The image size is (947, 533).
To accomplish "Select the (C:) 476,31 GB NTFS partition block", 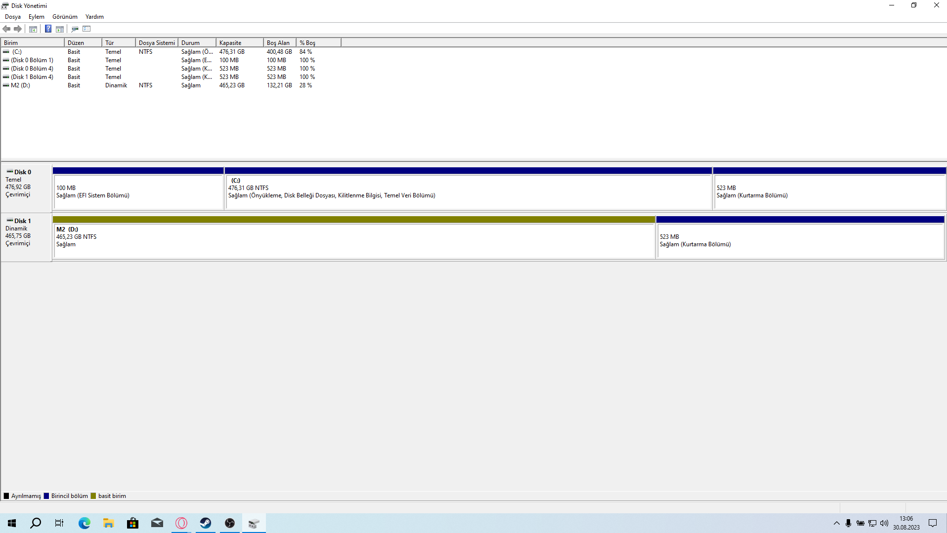I will pyautogui.click(x=469, y=189).
